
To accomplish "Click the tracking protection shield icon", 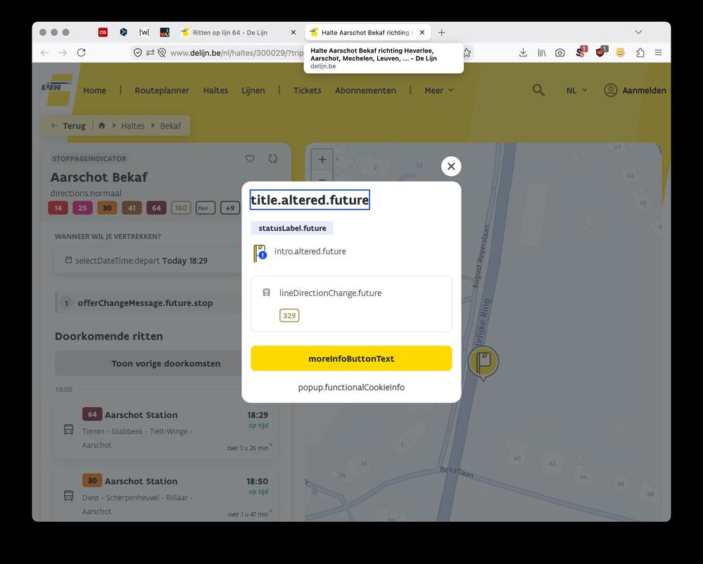I will point(138,53).
